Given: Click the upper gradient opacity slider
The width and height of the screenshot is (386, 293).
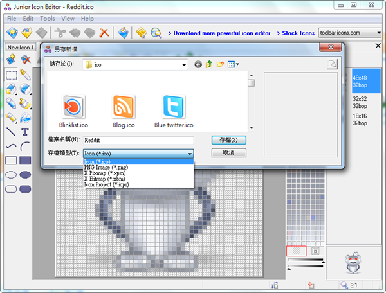Looking at the screenshot, I should 306,260.
